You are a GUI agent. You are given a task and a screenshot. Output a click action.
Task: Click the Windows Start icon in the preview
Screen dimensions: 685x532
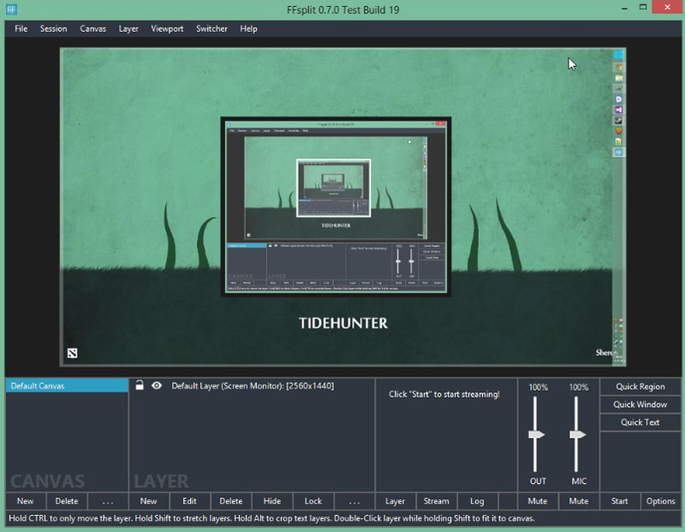tap(618, 55)
